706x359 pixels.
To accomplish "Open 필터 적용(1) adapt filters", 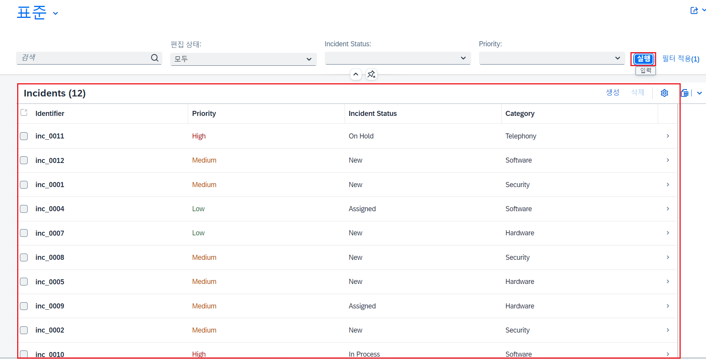I will pos(681,59).
